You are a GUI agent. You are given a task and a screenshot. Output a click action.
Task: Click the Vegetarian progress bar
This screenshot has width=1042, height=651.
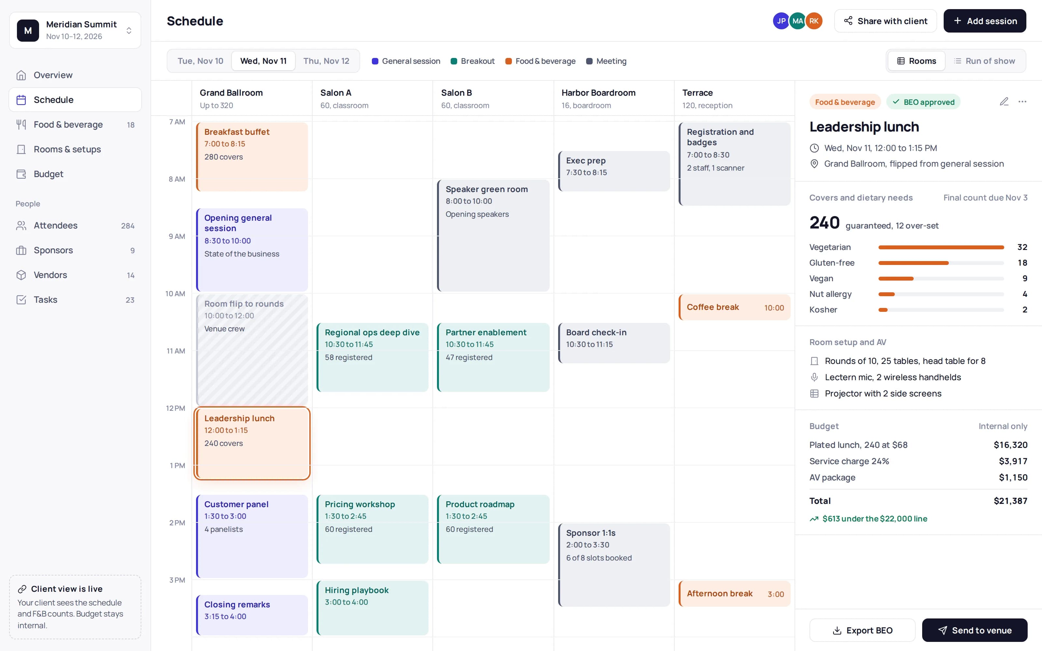(x=941, y=247)
